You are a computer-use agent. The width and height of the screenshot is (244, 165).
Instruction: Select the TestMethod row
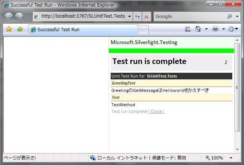coord(171,105)
